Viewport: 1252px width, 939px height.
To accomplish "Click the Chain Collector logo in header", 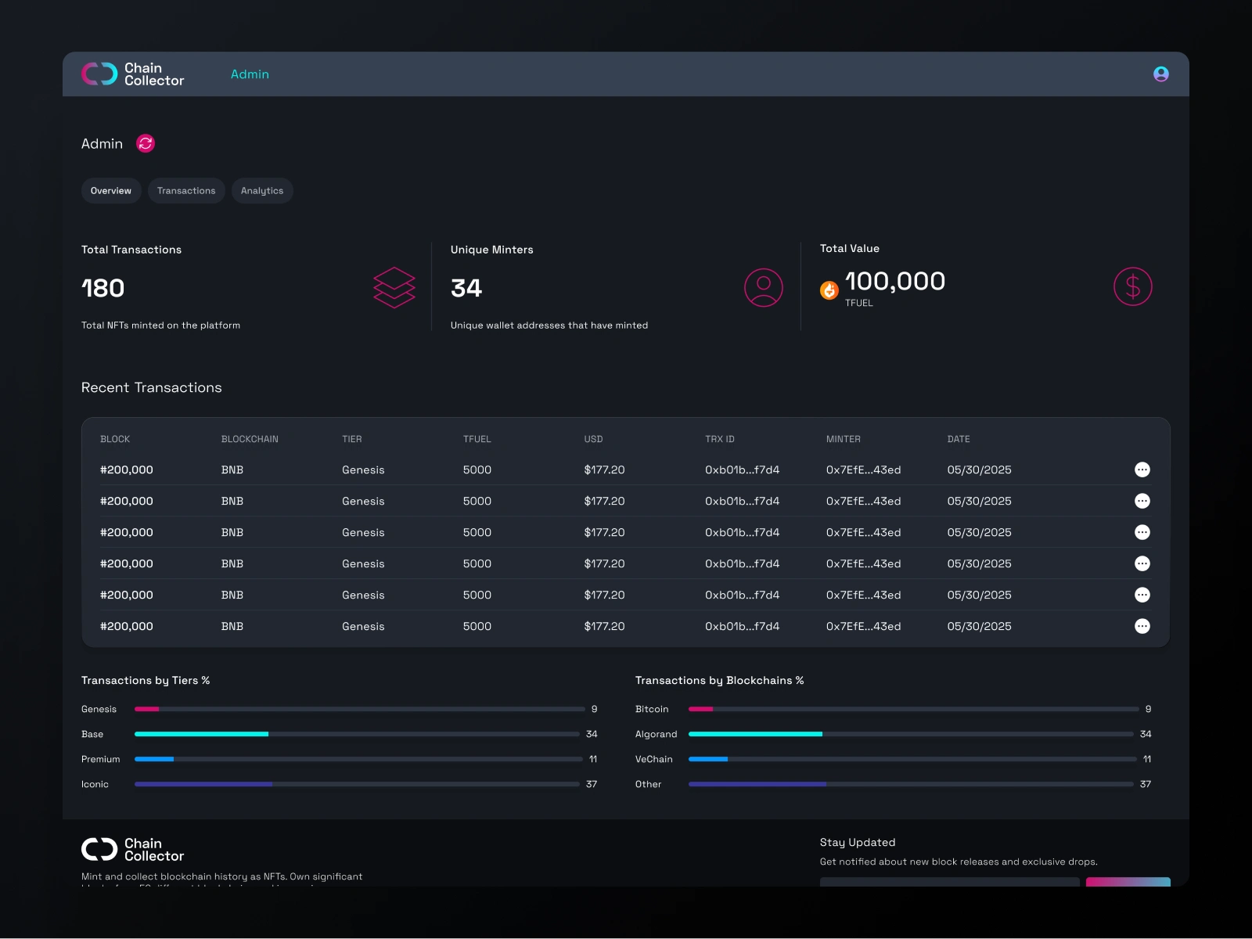I will click(133, 74).
